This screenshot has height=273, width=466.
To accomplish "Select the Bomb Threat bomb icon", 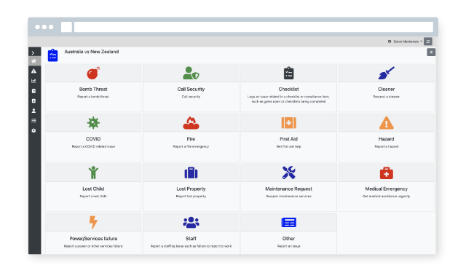I will (x=93, y=73).
